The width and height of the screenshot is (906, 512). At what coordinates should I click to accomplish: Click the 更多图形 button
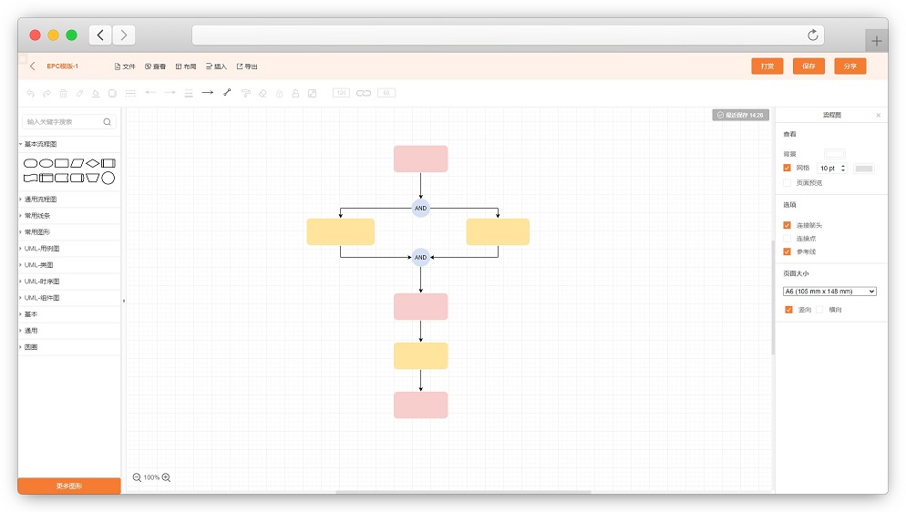(69, 486)
